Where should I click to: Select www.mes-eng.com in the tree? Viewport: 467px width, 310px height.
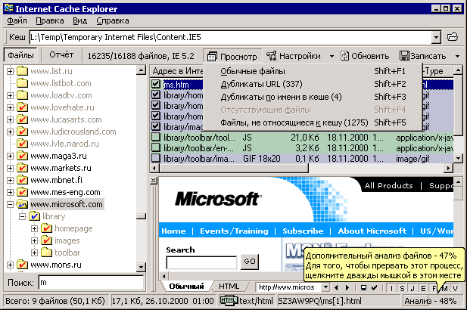click(66, 192)
